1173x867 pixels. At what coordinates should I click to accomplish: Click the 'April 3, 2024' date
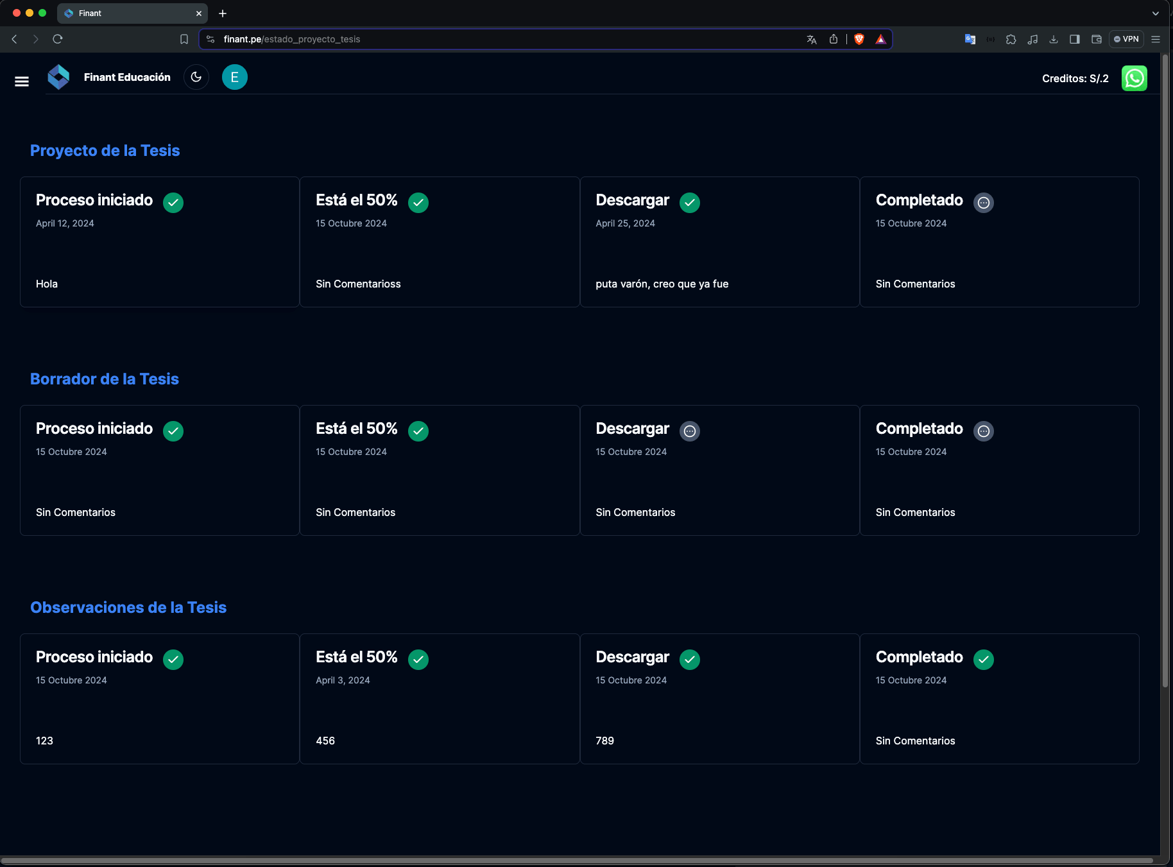click(343, 680)
